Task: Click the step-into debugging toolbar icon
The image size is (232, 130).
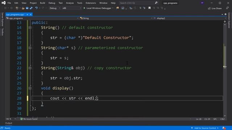Action: (131, 8)
